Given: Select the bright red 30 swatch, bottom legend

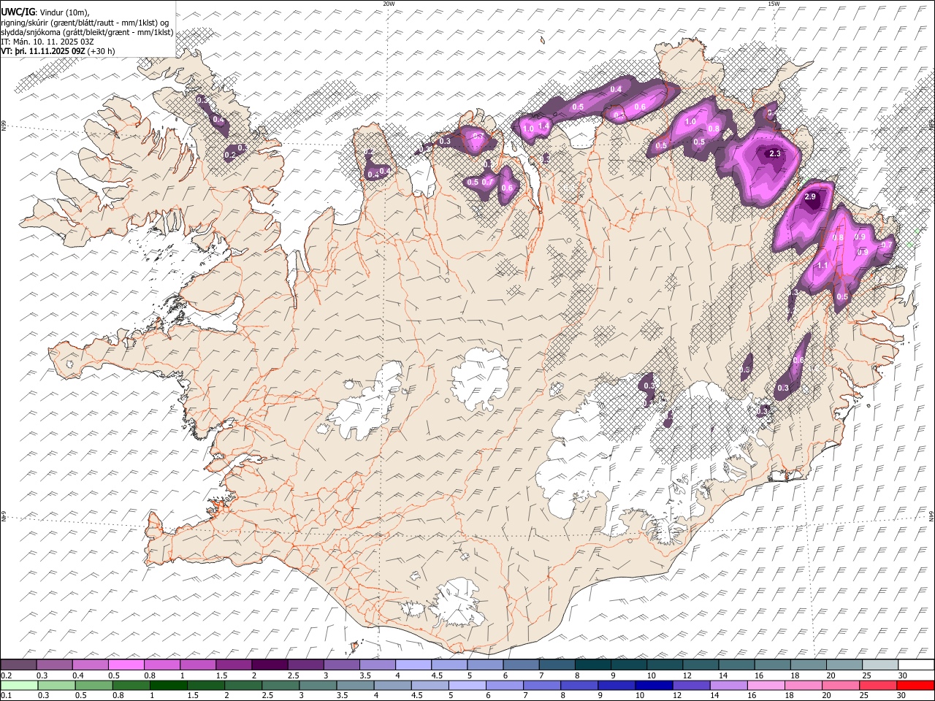Looking at the screenshot, I should coord(916,685).
